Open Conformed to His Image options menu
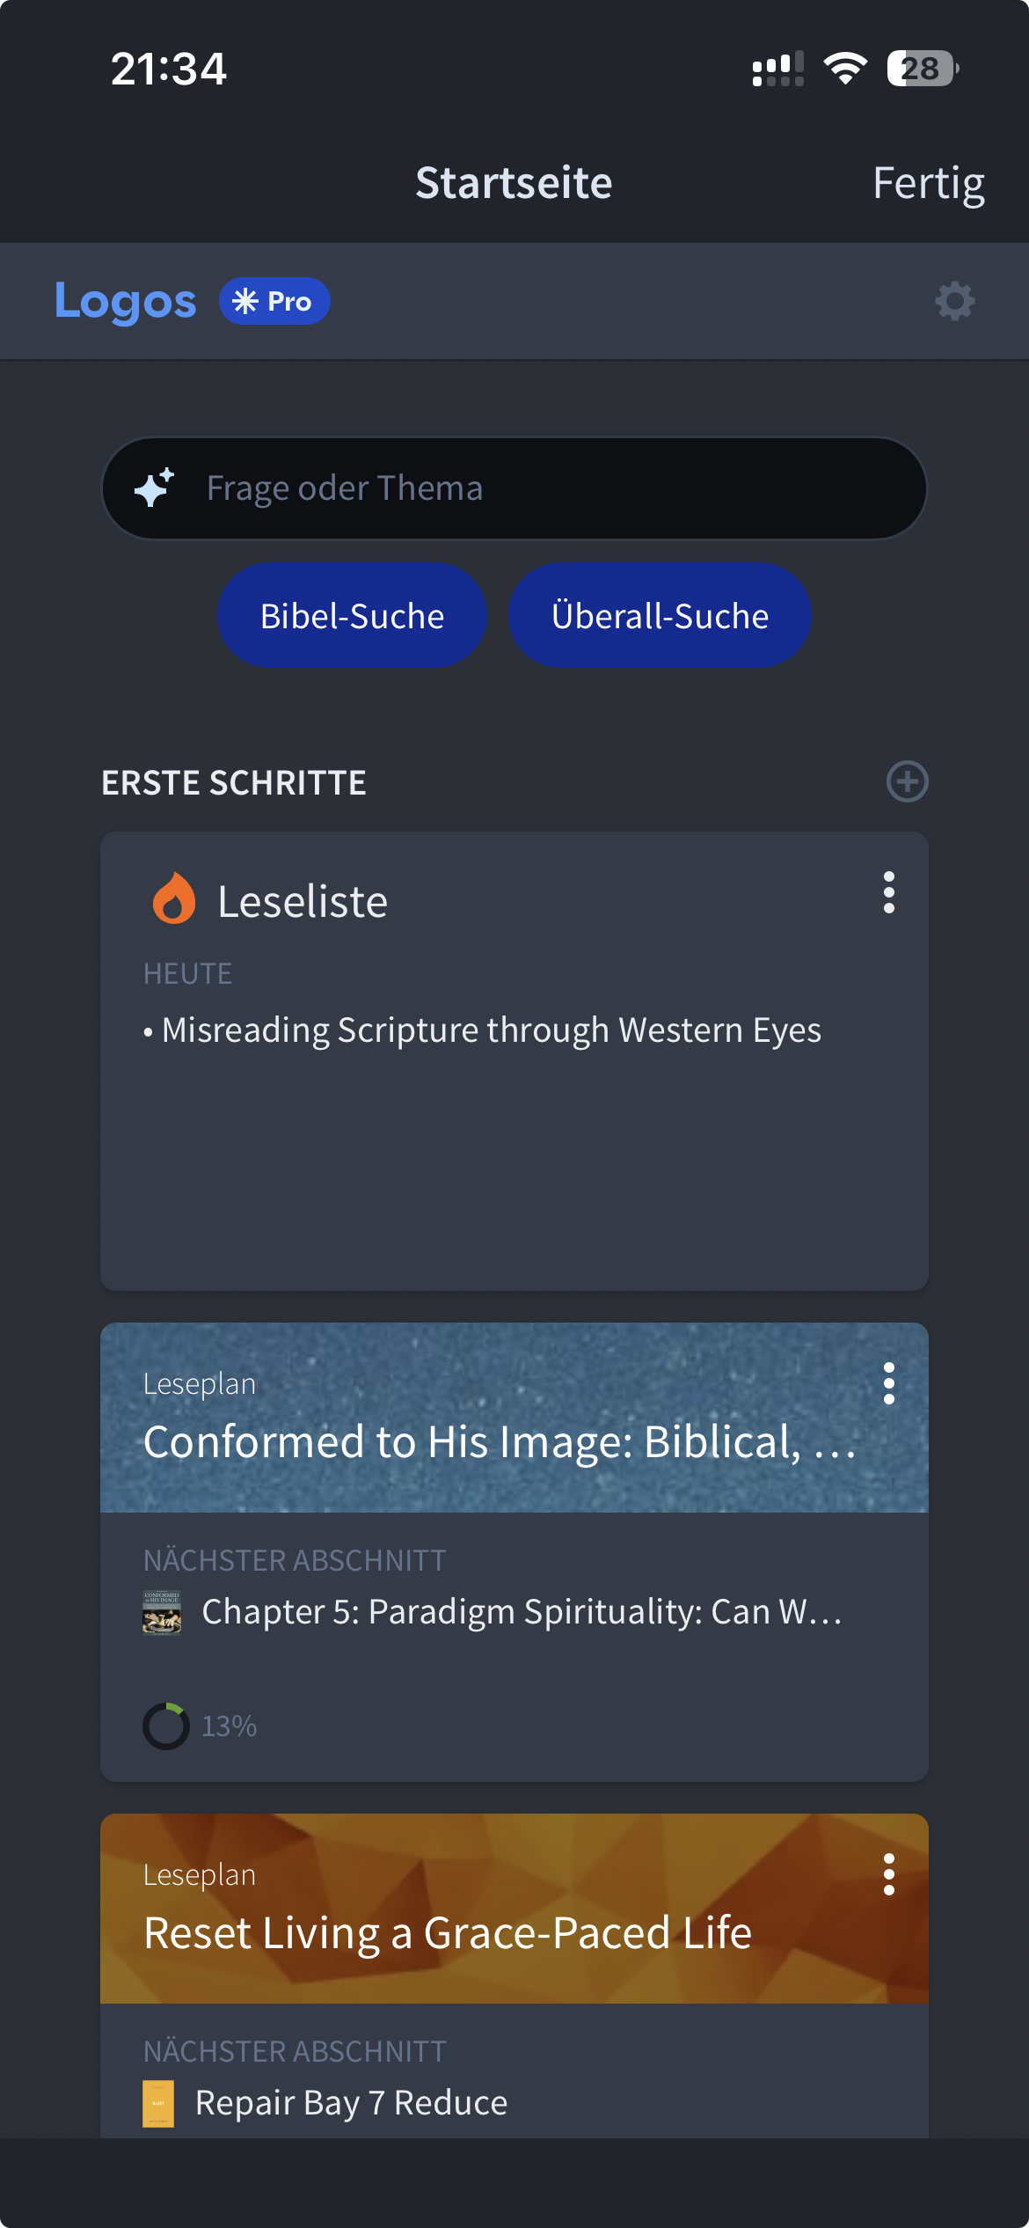1029x2228 pixels. (889, 1384)
